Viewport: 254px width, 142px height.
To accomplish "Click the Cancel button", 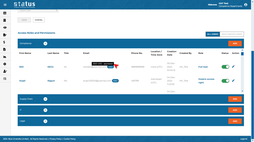I will (x=39, y=20).
